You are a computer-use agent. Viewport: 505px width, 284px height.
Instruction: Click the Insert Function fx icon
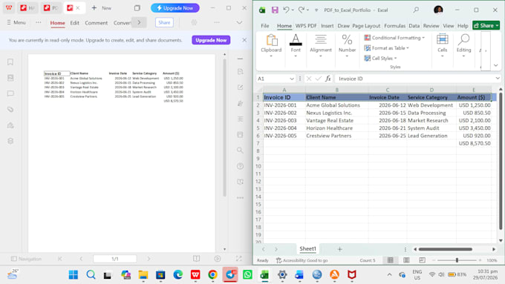click(328, 79)
